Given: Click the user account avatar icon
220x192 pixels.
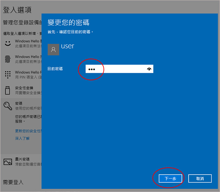Looking at the screenshot, I should pyautogui.click(x=53, y=50).
